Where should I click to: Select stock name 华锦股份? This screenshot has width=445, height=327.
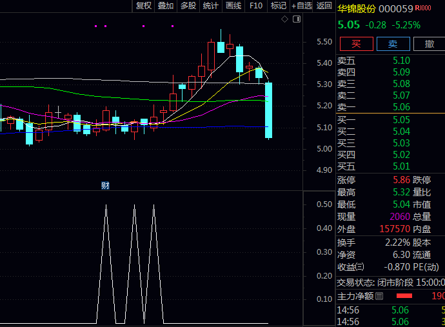357,9
